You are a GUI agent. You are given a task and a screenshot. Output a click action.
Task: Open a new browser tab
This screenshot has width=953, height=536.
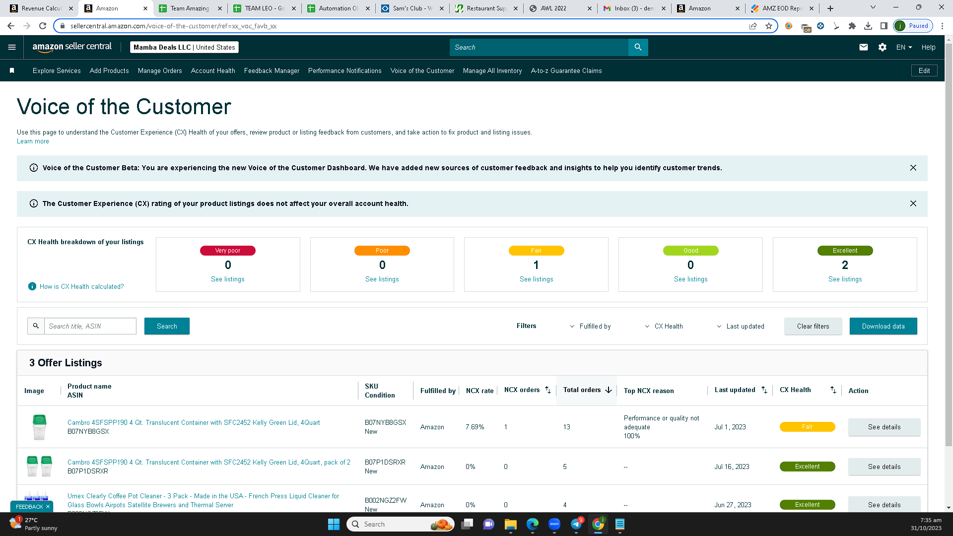[830, 8]
